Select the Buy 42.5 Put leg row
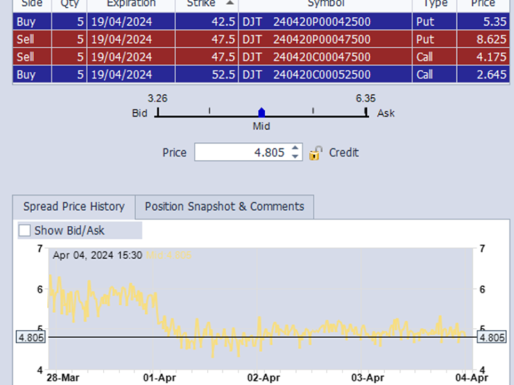Screen dimensions: 514x385 193,22
